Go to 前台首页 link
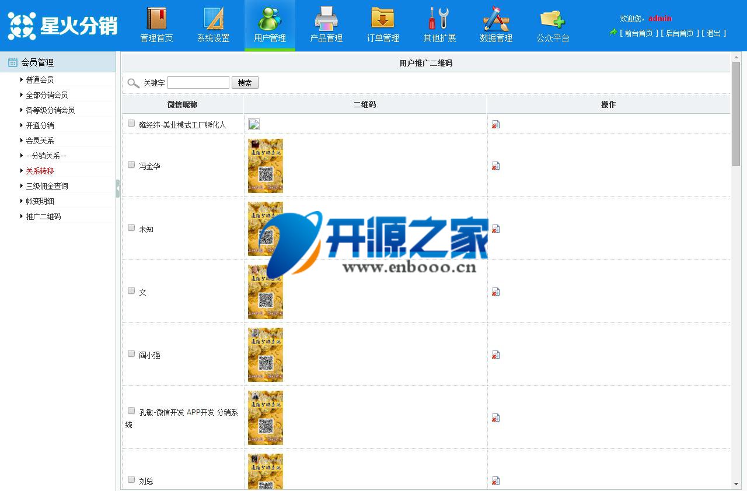The width and height of the screenshot is (747, 491). (638, 33)
